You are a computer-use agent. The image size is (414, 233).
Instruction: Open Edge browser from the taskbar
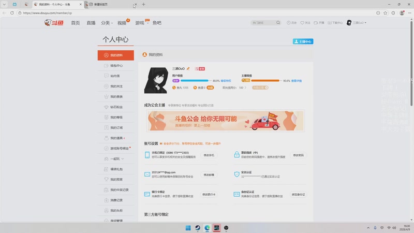tap(207, 228)
